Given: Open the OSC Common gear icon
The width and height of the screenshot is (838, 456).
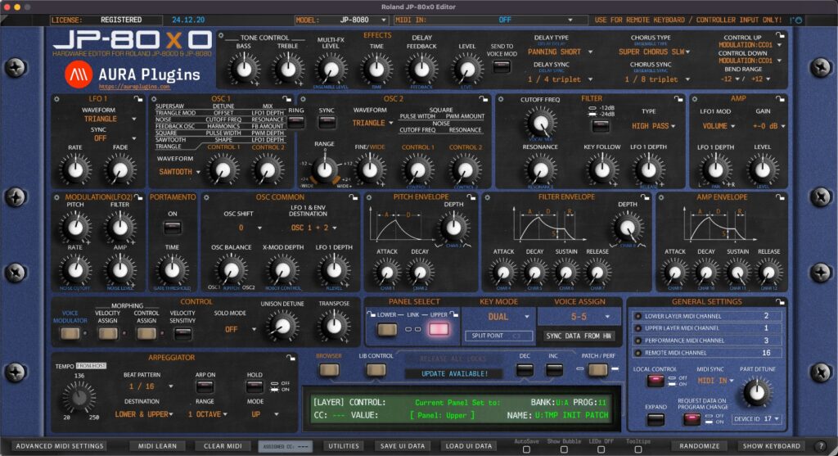Looking at the screenshot, I should pyautogui.click(x=206, y=197).
